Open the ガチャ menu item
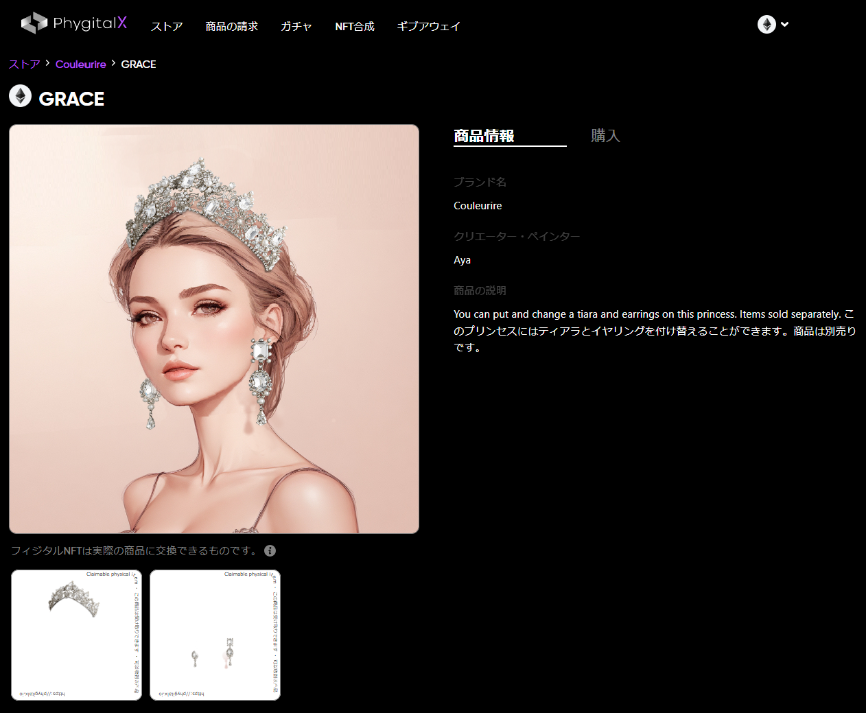 pyautogui.click(x=296, y=26)
